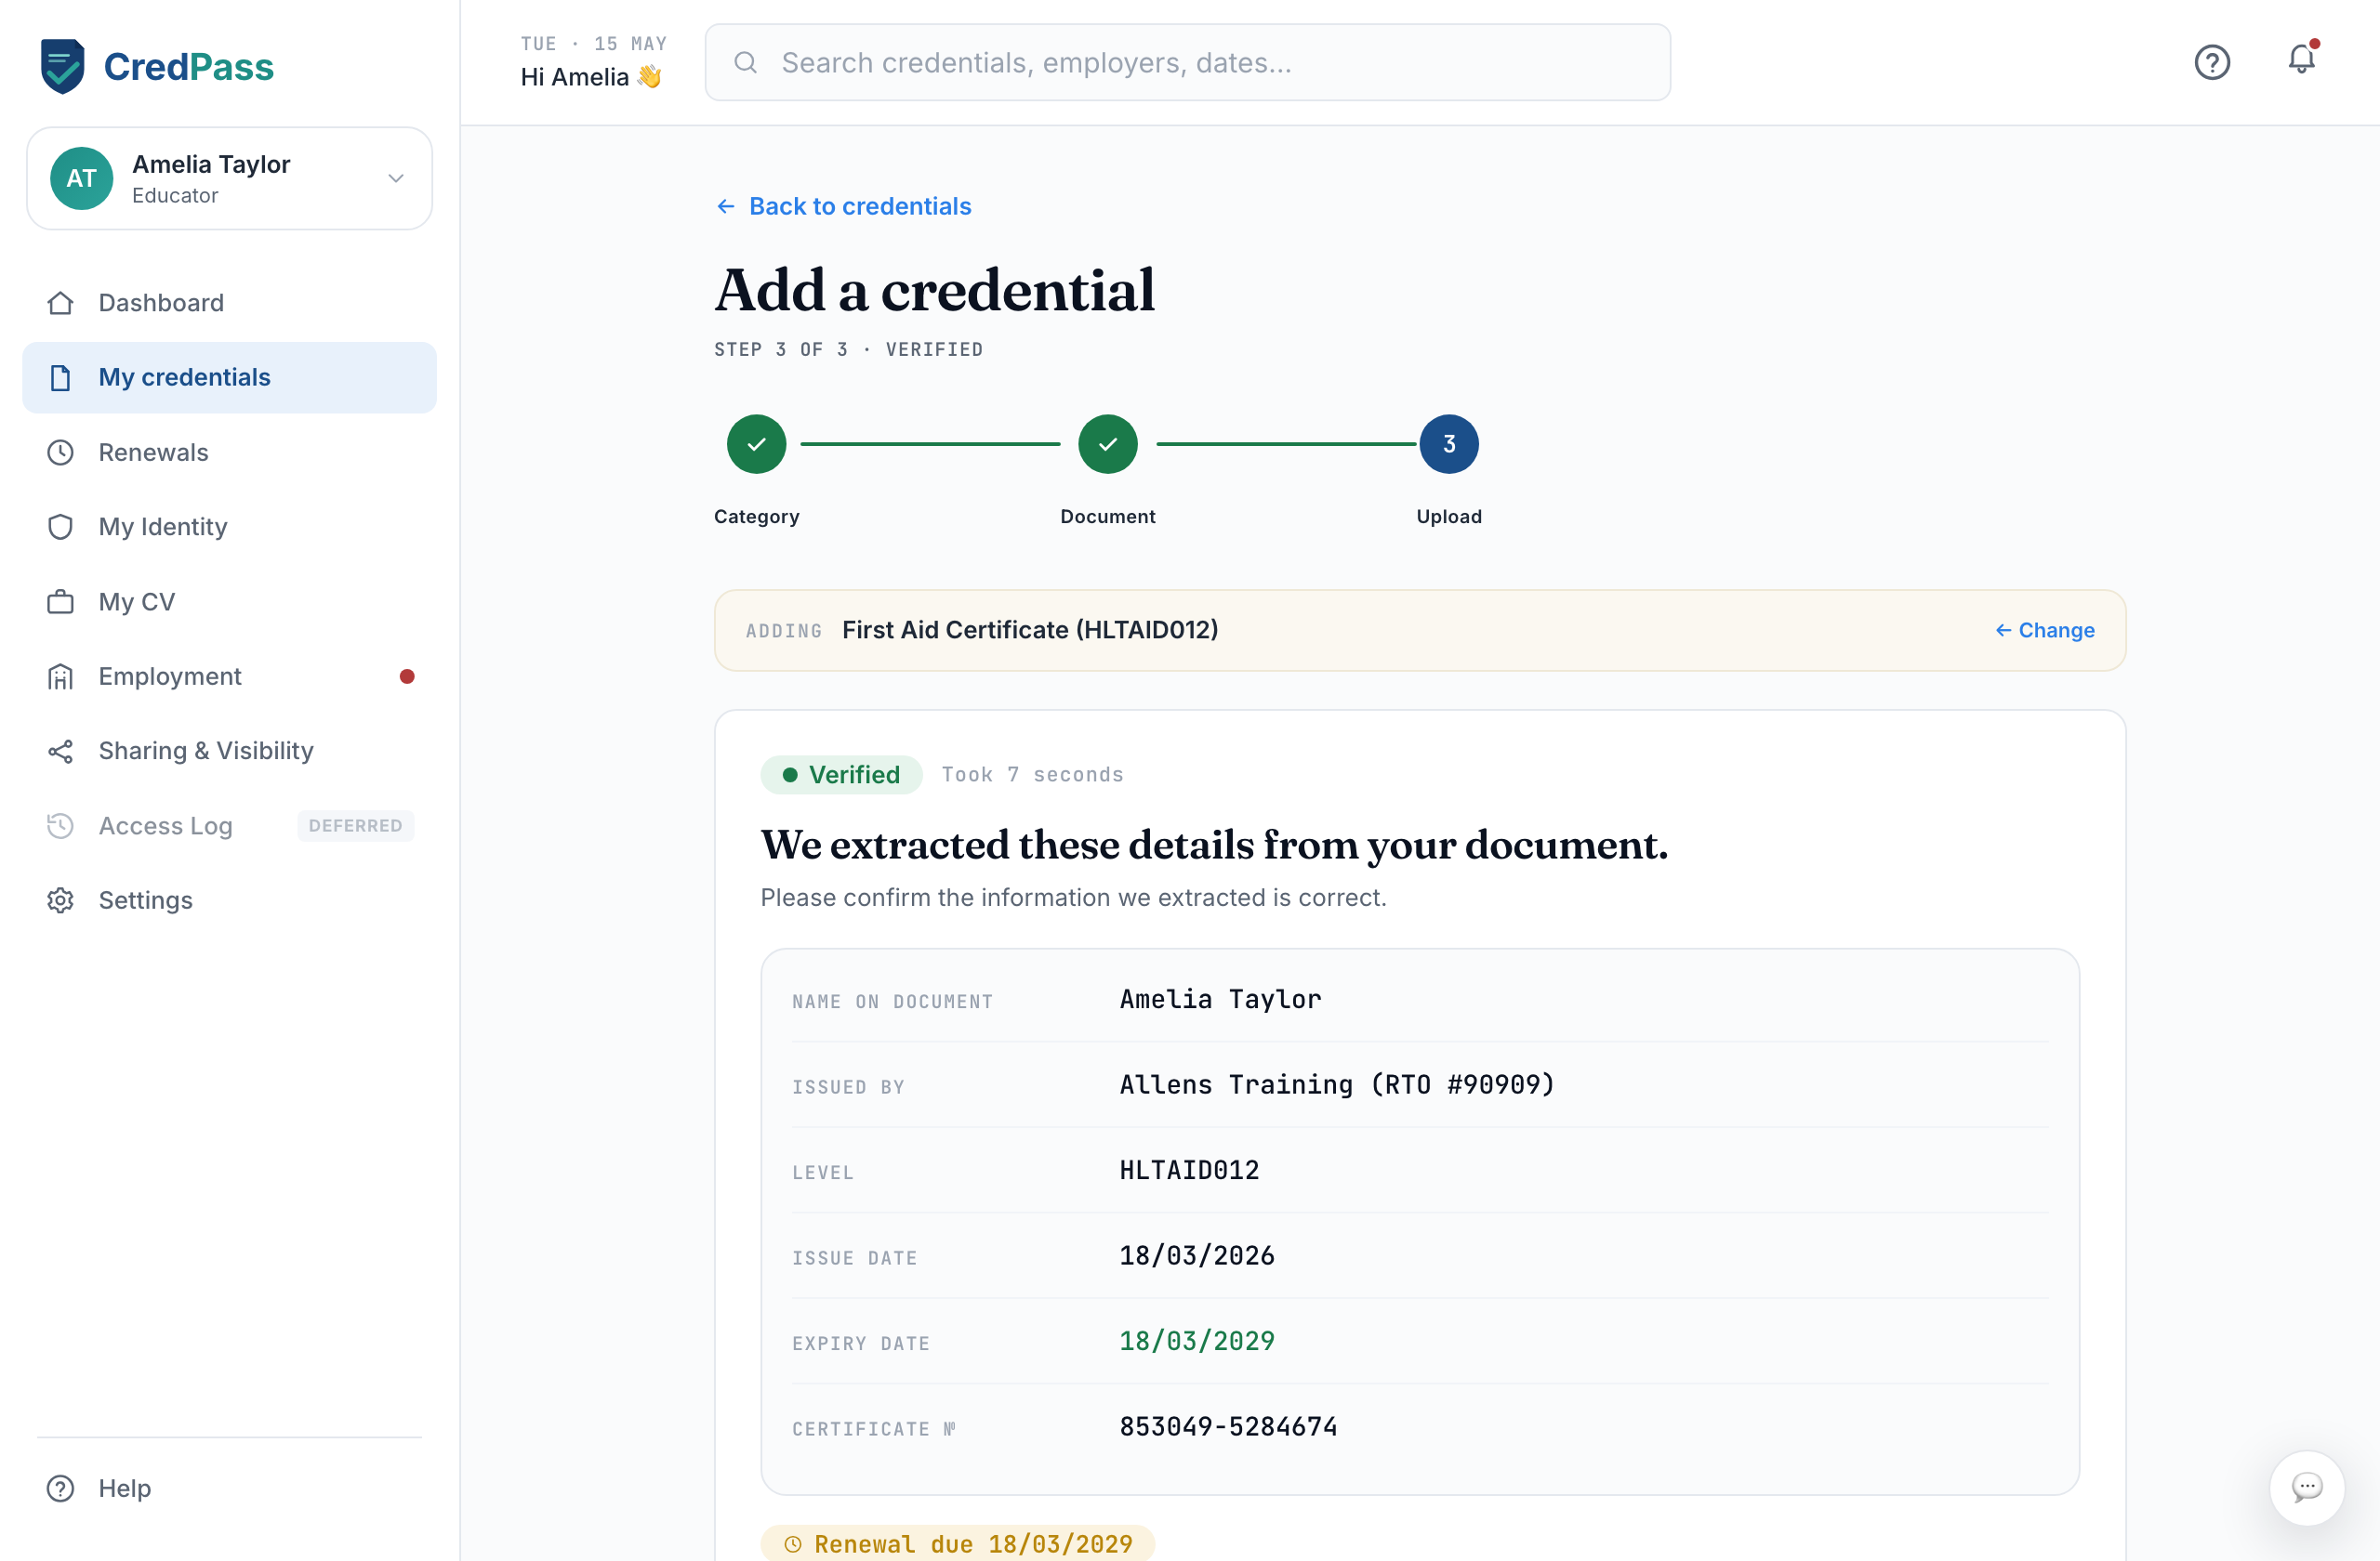Click level value HLTAID012
The image size is (2380, 1561).
(x=1189, y=1170)
